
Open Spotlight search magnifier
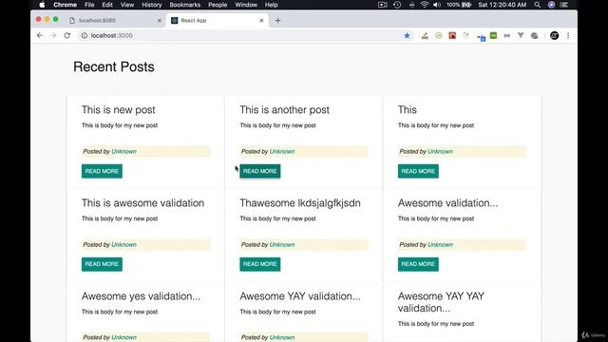(537, 5)
